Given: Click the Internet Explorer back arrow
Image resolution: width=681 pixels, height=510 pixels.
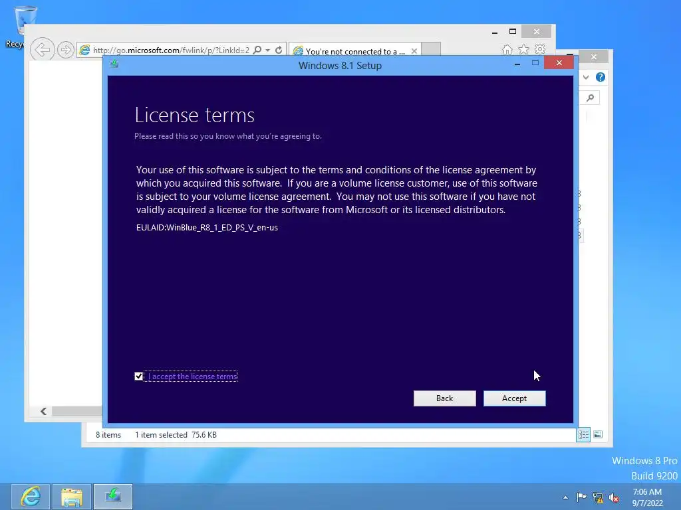Looking at the screenshot, I should click(42, 49).
